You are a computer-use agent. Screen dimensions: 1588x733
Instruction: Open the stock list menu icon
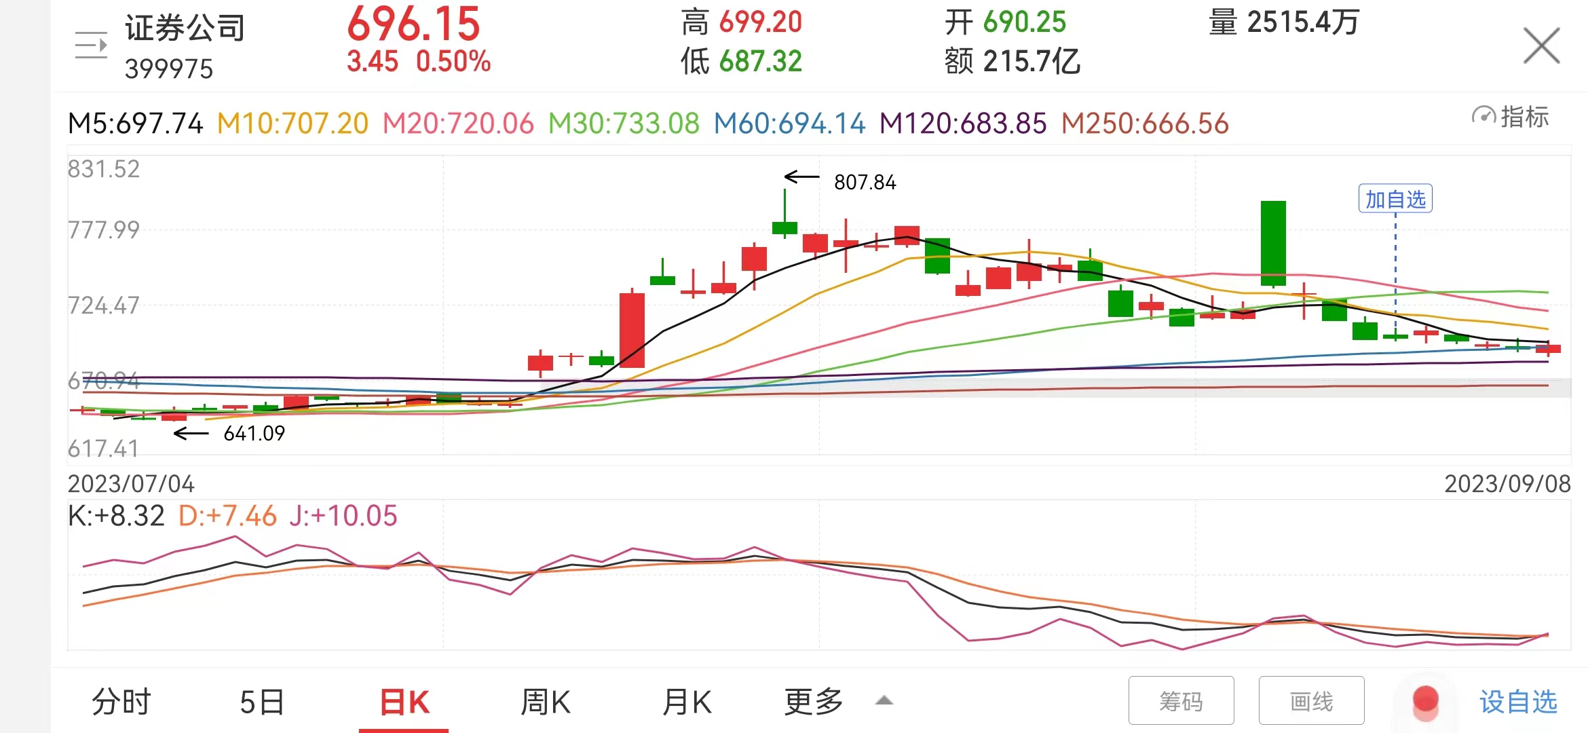point(91,45)
